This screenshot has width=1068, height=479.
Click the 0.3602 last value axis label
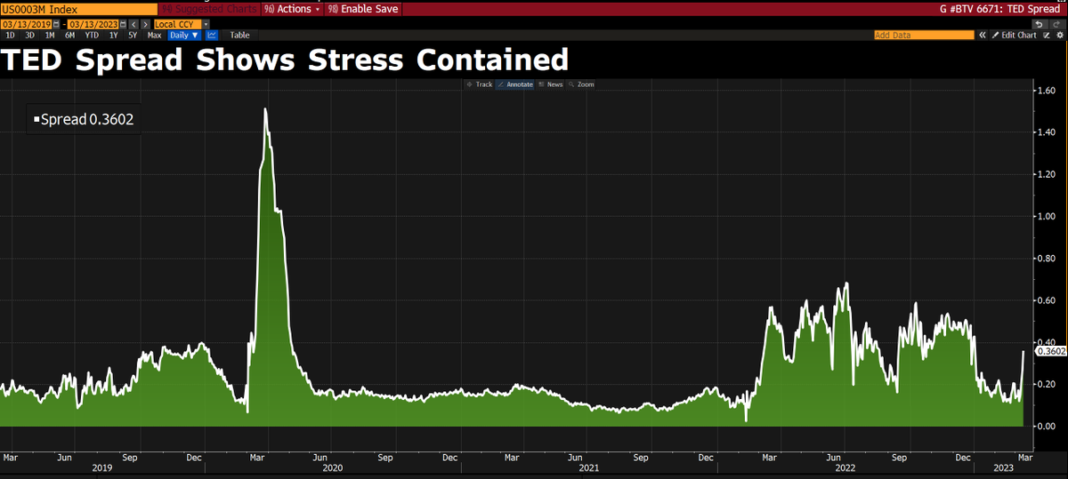tap(1052, 351)
